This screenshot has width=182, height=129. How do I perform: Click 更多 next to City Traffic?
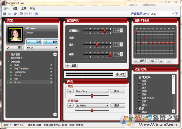[x=118, y=106]
